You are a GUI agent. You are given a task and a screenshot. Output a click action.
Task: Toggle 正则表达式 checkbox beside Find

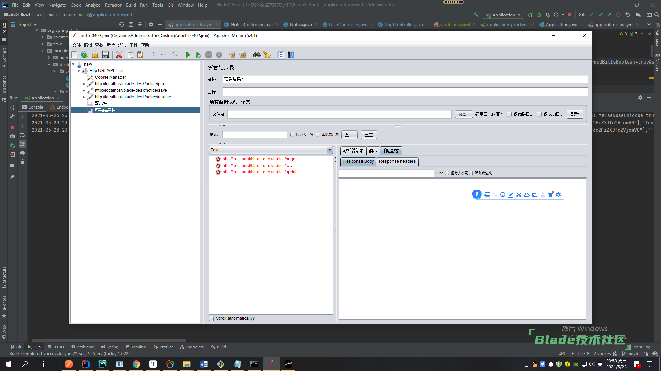(471, 173)
